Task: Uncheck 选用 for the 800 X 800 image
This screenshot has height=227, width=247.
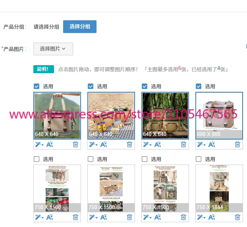Action: point(199,86)
